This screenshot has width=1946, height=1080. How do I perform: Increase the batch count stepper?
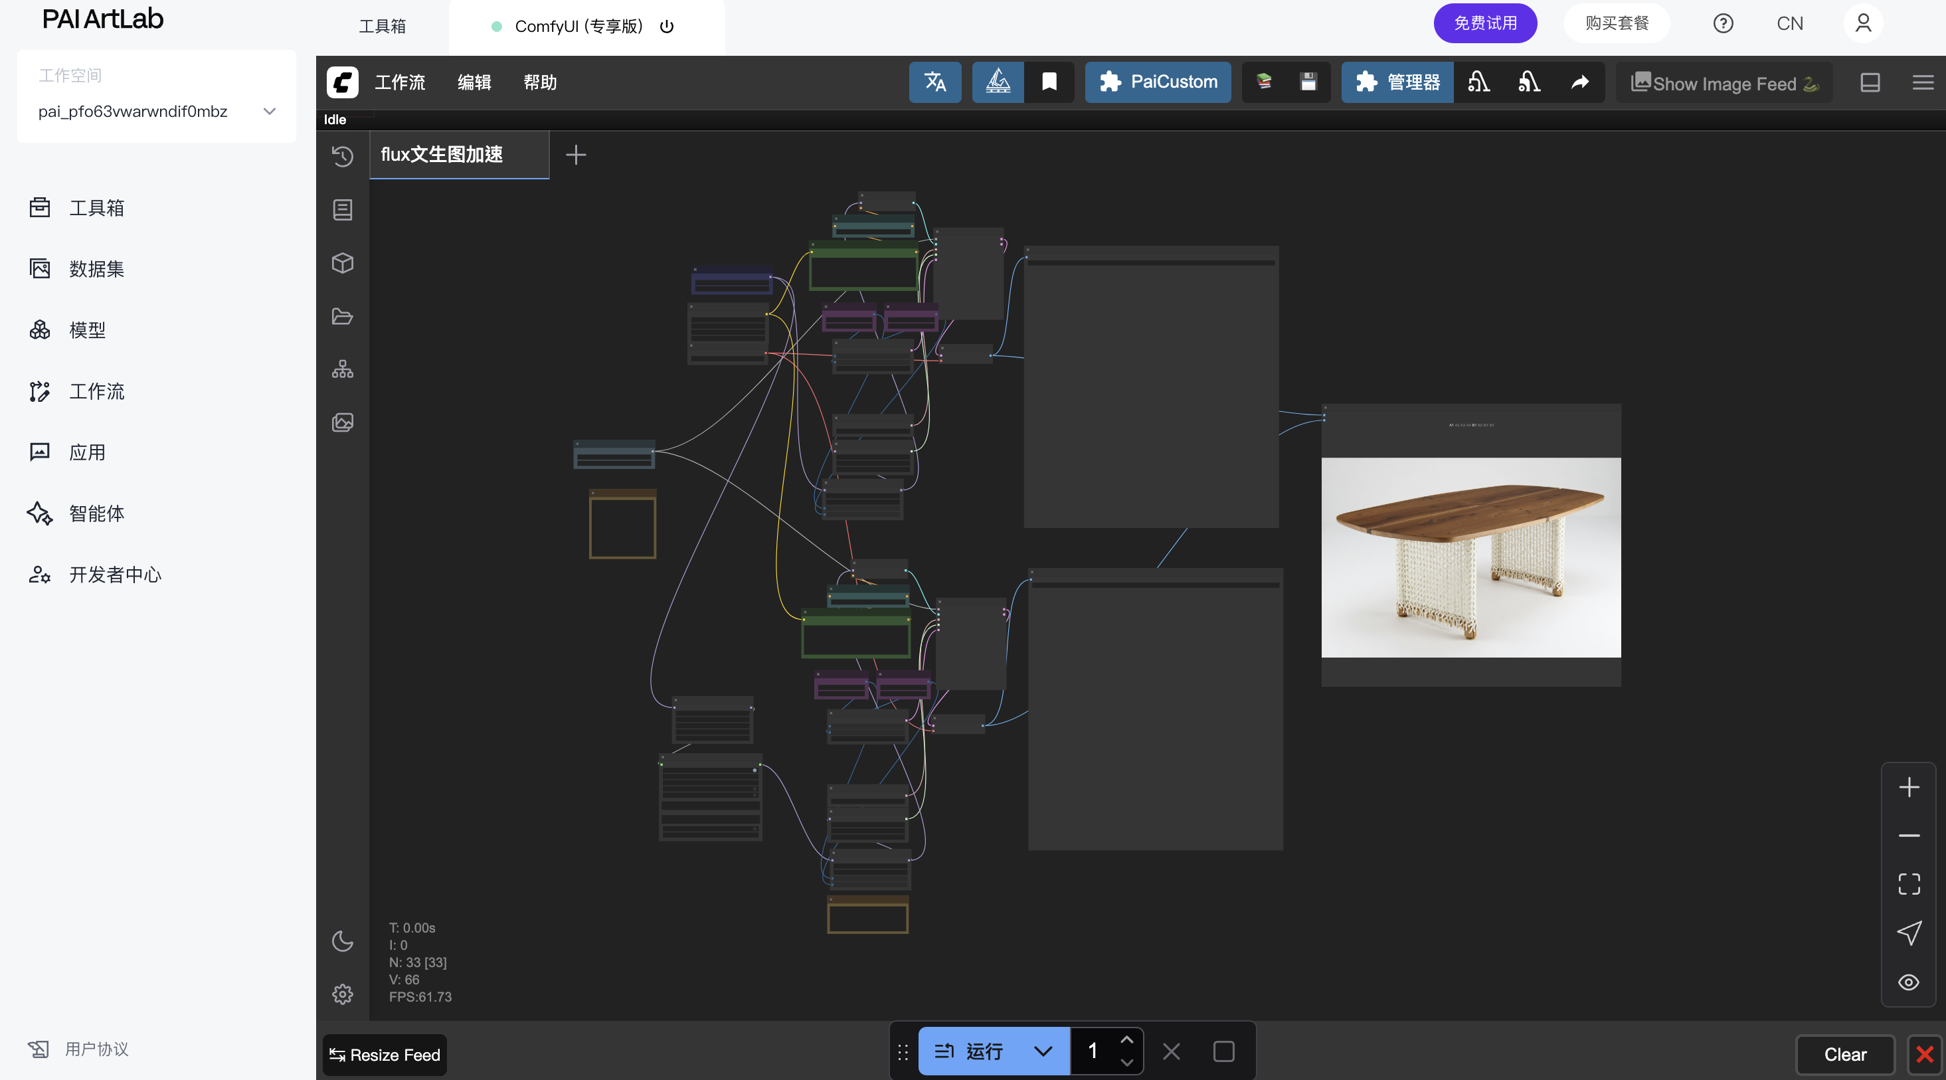click(1126, 1041)
